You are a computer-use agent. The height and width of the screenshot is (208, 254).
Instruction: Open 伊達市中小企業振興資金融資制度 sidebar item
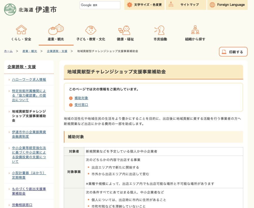pos(29,134)
